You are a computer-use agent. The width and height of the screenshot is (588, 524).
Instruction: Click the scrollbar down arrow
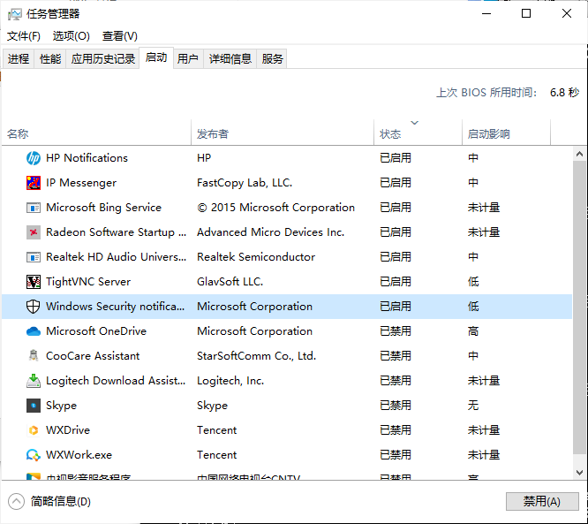pyautogui.click(x=579, y=473)
